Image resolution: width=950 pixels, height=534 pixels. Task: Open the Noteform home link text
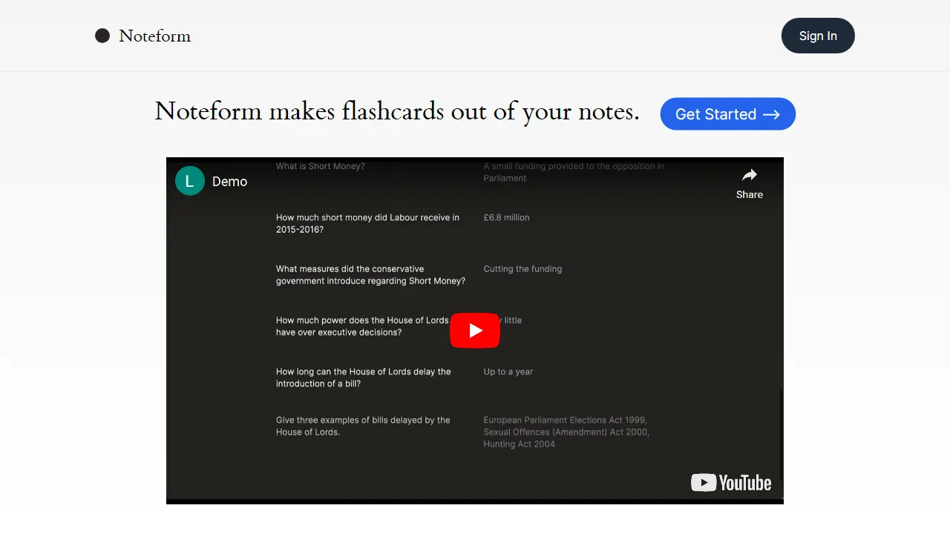point(154,36)
